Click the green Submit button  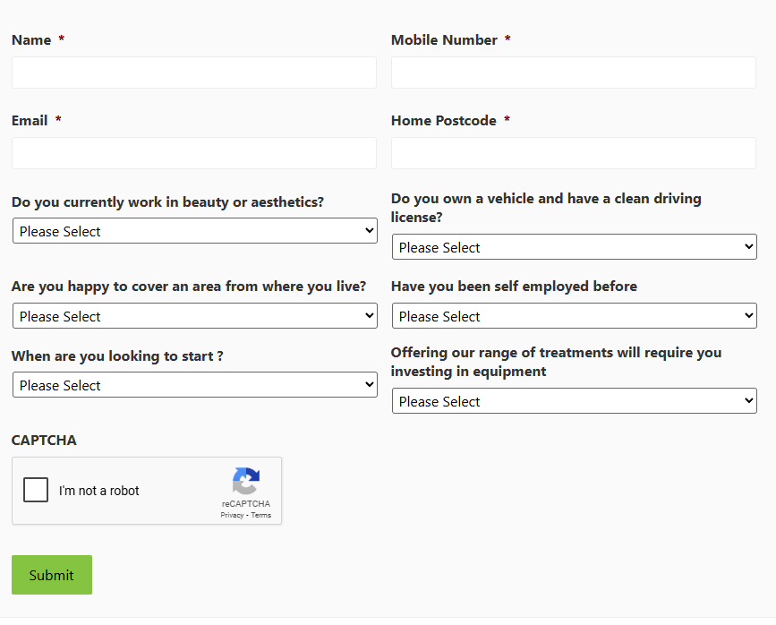pos(52,575)
